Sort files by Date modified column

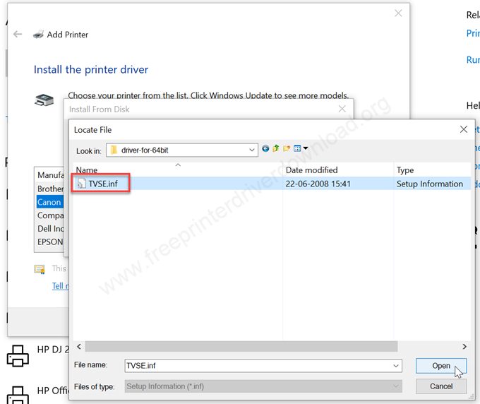click(x=311, y=170)
